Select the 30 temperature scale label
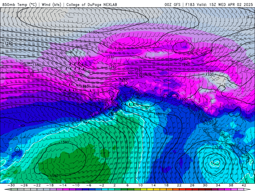 pos(205,185)
